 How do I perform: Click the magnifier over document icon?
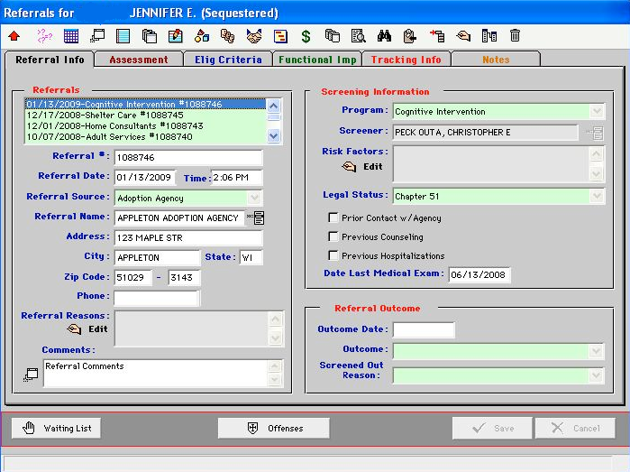pyautogui.click(x=358, y=36)
